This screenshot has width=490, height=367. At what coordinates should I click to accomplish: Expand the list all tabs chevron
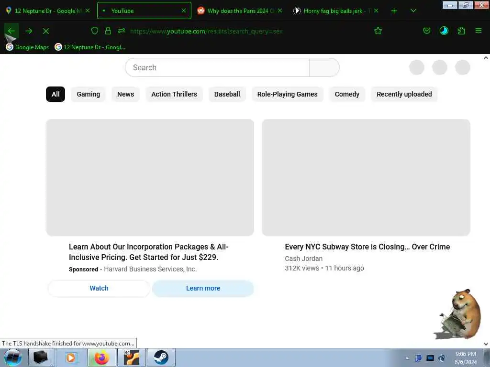(x=413, y=11)
